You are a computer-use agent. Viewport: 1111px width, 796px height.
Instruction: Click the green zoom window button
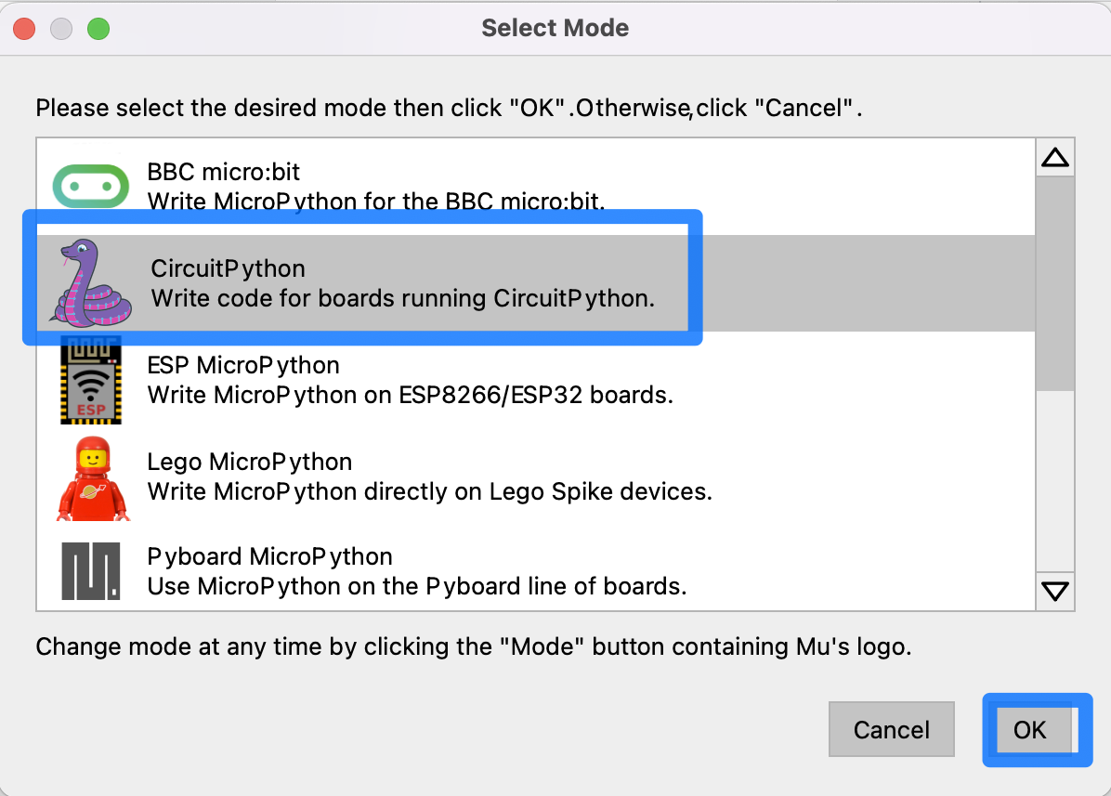(98, 28)
